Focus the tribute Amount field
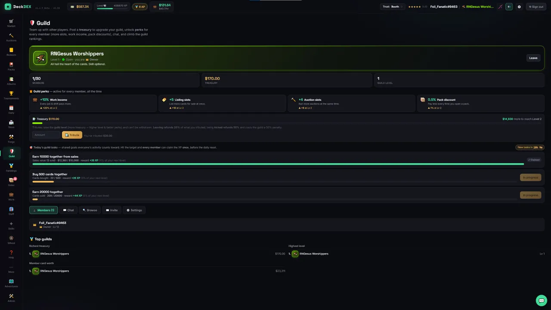 click(x=46, y=135)
